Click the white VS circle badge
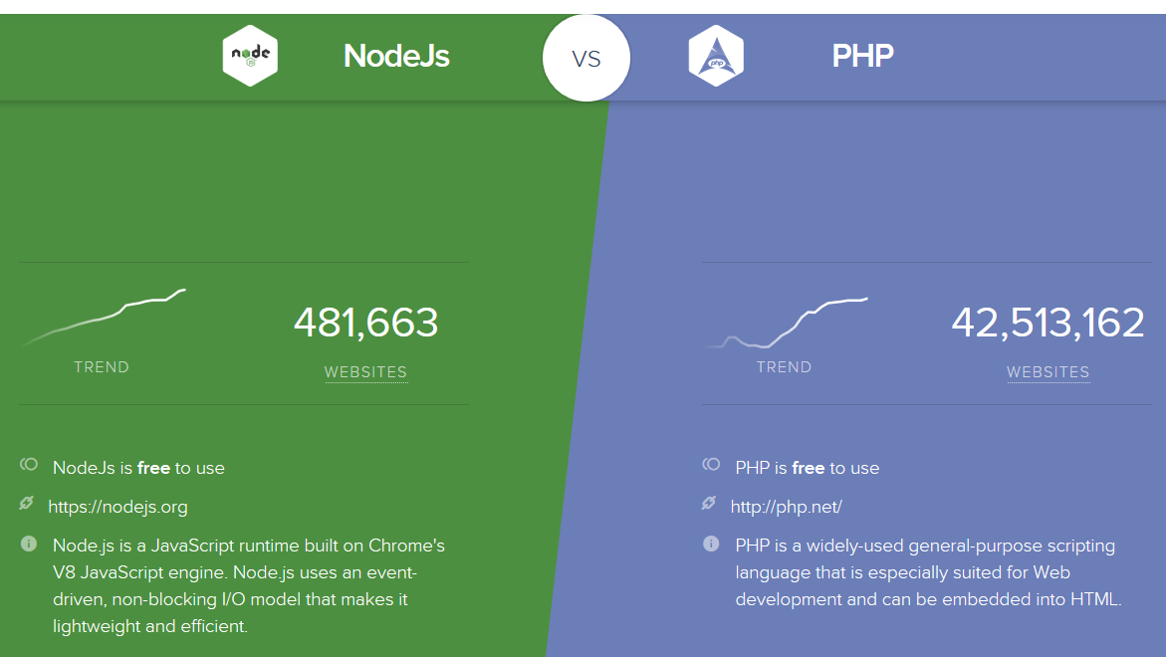1166x657 pixels. 585,58
